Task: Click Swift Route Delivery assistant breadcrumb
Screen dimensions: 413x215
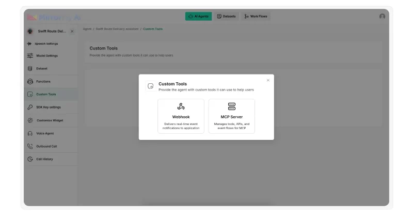Action: (x=117, y=29)
